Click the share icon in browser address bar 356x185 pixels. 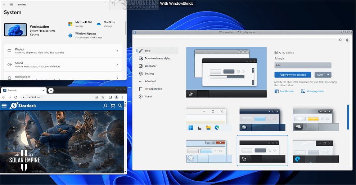coord(97,97)
